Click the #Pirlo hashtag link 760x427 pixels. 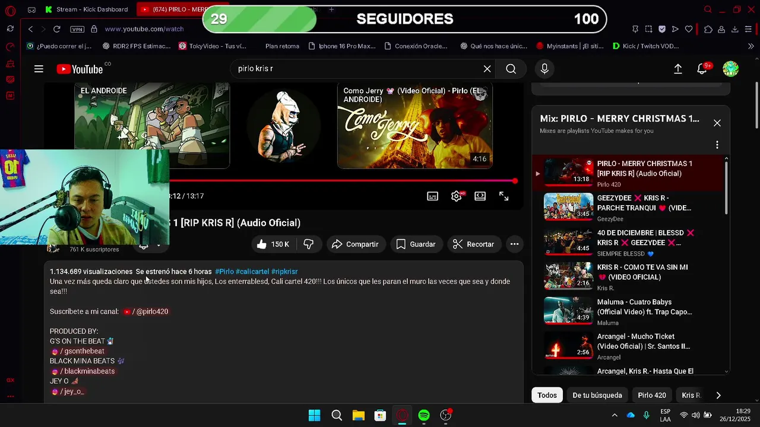[224, 272]
